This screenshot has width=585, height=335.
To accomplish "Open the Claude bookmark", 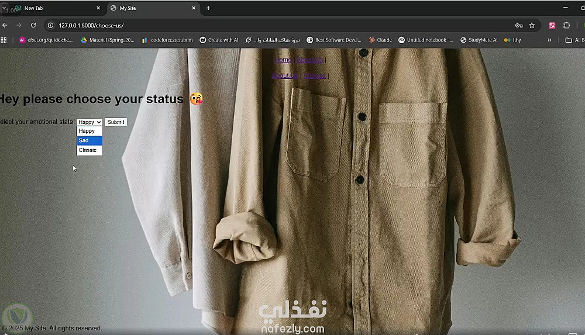I will pos(380,40).
